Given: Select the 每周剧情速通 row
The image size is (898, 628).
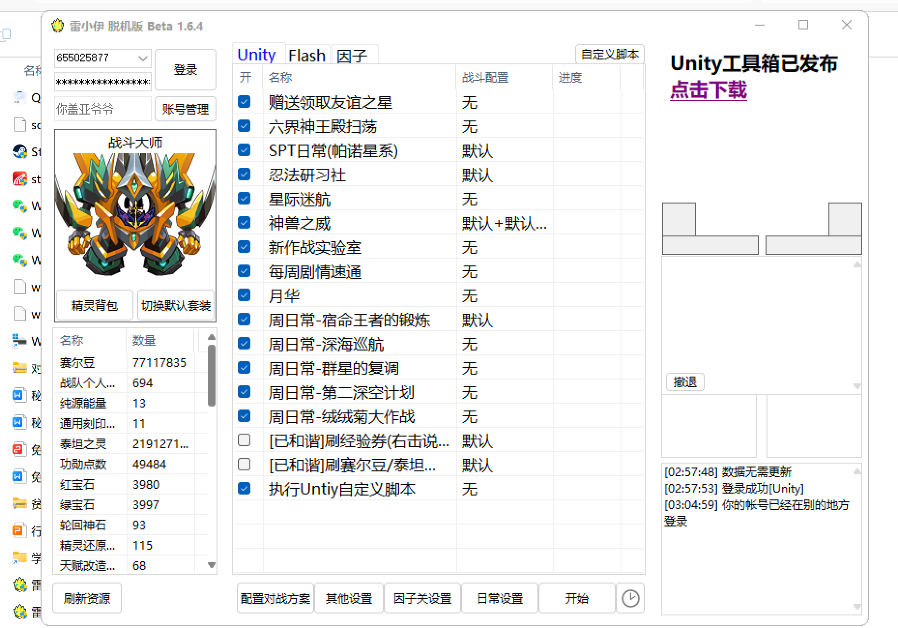Looking at the screenshot, I should (x=439, y=271).
